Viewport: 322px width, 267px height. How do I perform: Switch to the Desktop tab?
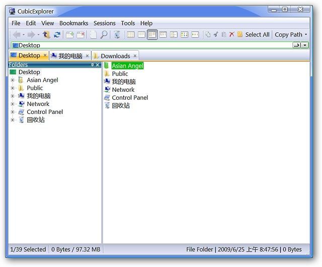click(29, 55)
